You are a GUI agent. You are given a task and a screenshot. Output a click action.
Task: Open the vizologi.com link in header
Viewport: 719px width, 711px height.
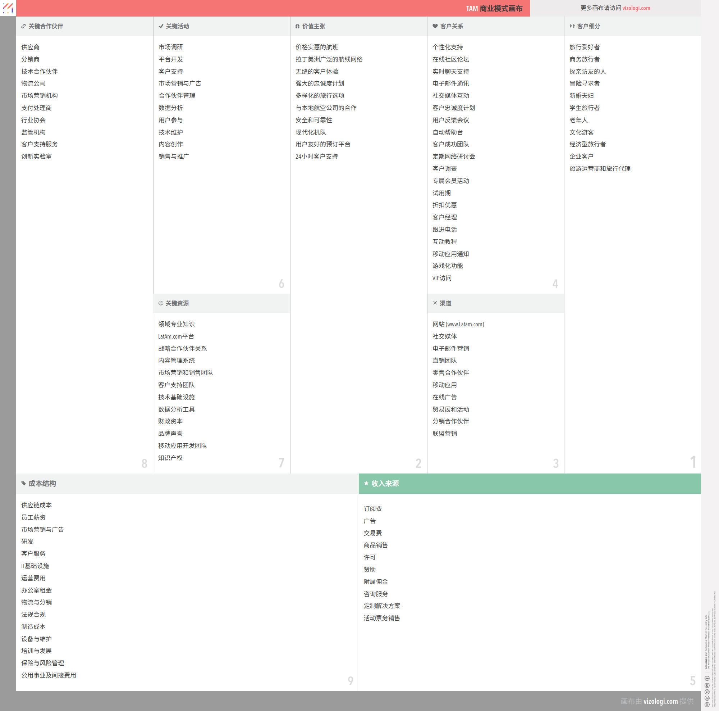tap(636, 8)
